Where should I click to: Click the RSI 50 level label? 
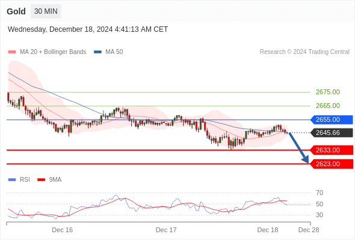coord(319,204)
